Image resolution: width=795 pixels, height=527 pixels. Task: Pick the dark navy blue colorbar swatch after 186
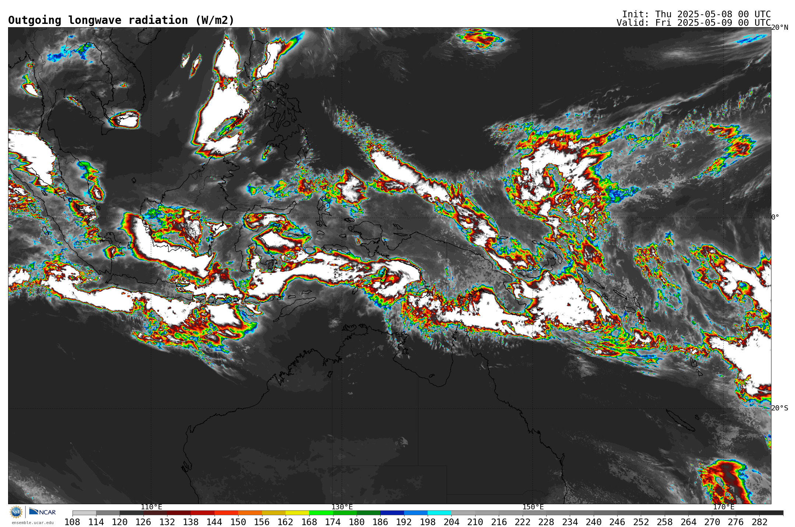point(392,513)
